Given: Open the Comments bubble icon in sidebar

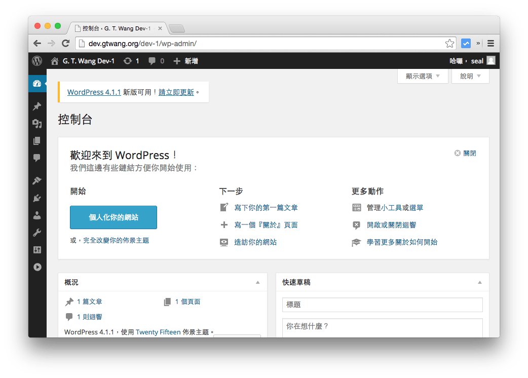Looking at the screenshot, I should [37, 158].
